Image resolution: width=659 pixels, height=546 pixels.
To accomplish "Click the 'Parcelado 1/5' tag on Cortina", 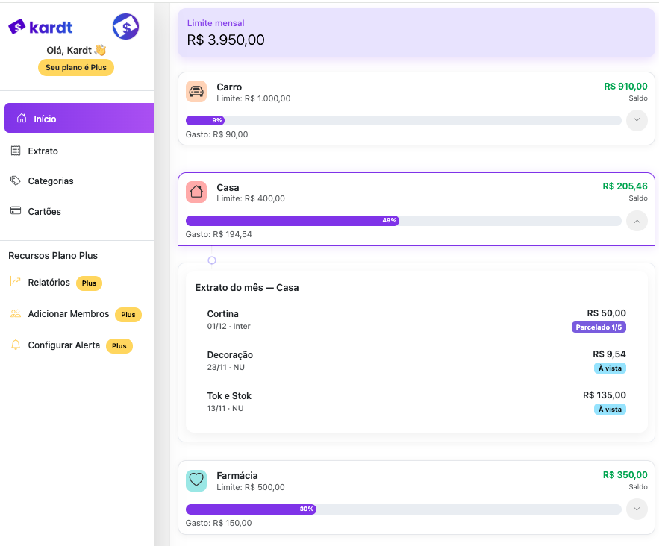I will click(599, 327).
